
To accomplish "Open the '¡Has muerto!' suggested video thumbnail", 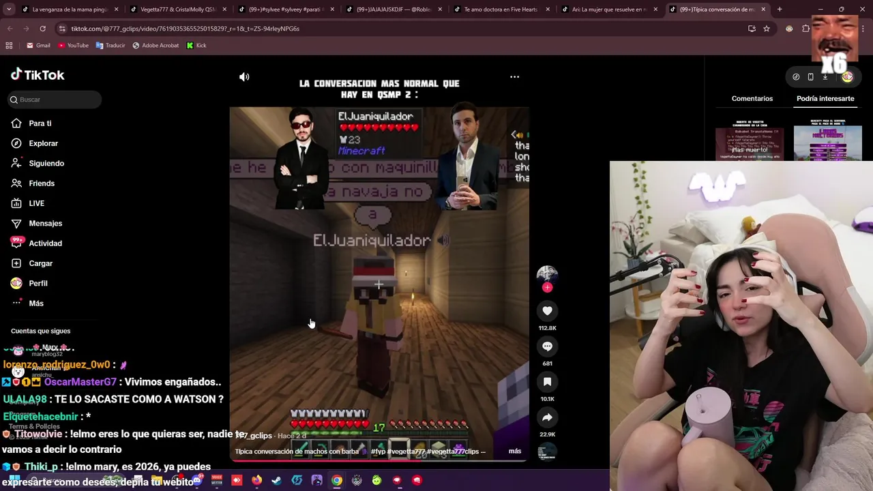I will pos(750,140).
